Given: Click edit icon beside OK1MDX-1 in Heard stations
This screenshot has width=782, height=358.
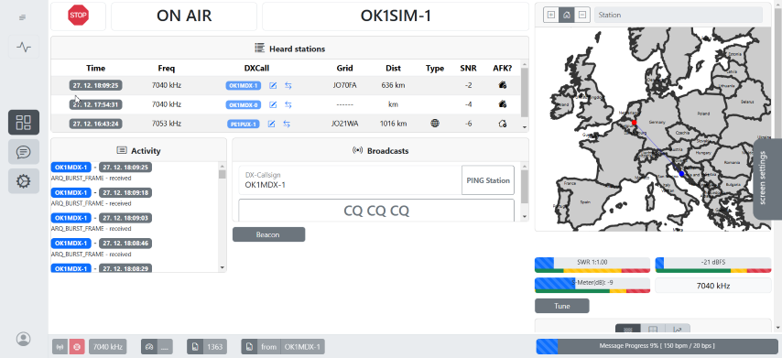Looking at the screenshot, I should [273, 85].
